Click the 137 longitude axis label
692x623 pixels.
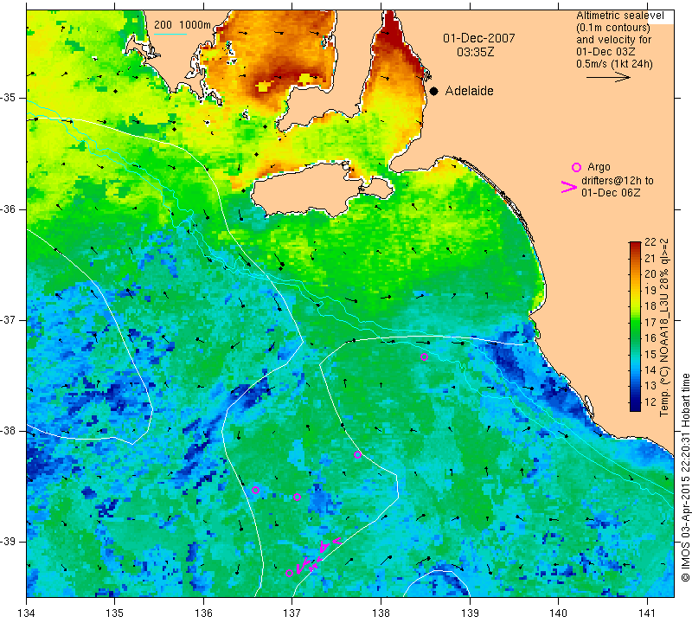[292, 613]
